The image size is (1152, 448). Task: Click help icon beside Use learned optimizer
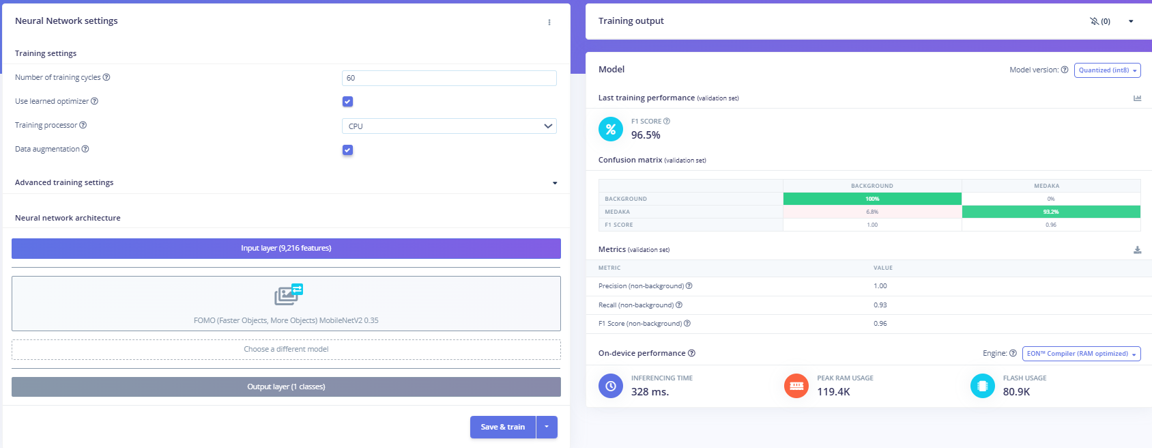(95, 101)
